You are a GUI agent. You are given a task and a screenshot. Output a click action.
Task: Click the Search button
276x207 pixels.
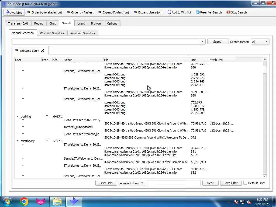click(218, 42)
